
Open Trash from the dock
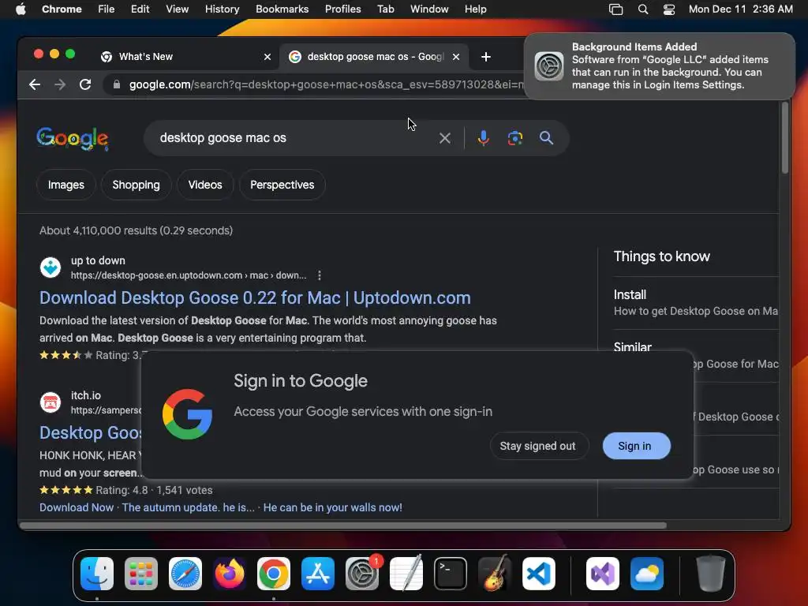(711, 574)
